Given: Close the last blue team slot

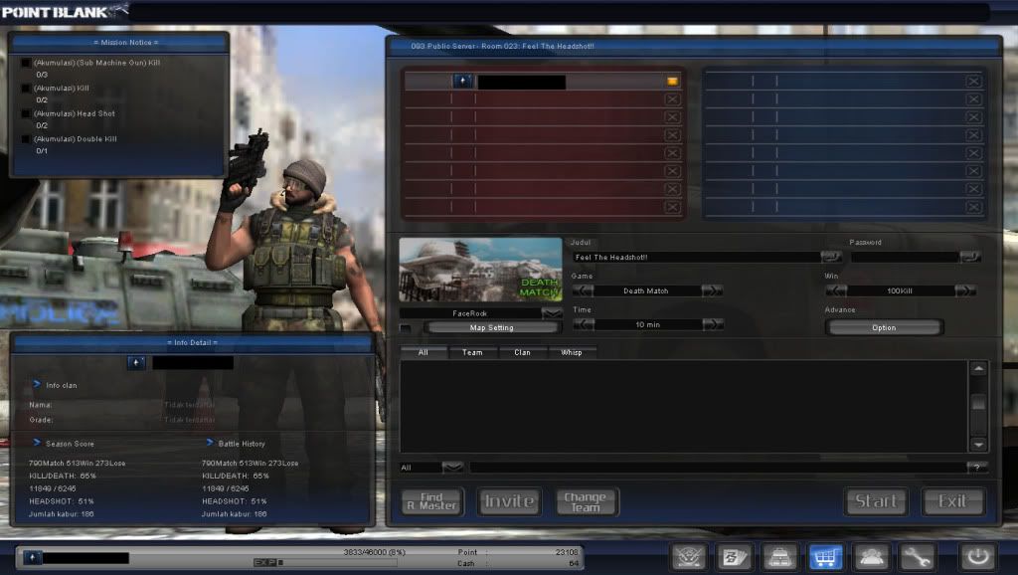Looking at the screenshot, I should pos(973,207).
